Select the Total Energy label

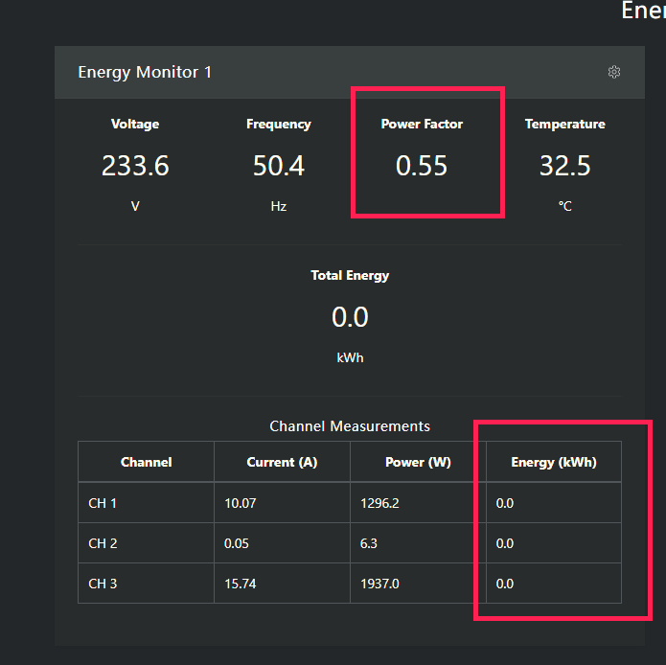pyautogui.click(x=350, y=276)
